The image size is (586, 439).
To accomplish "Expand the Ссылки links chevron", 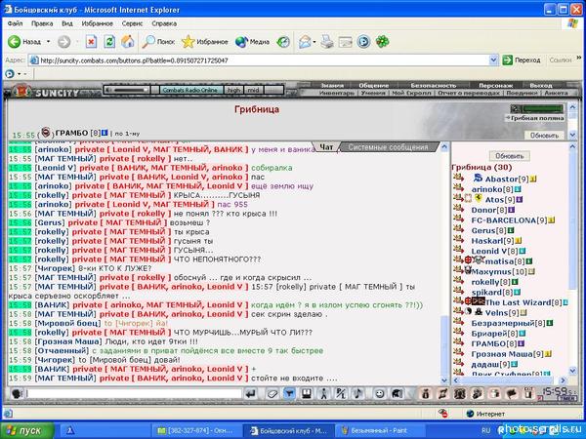I will click(x=579, y=58).
